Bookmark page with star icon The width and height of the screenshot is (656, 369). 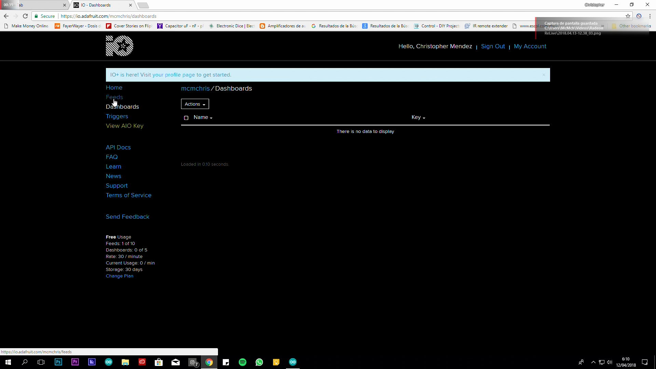(x=628, y=16)
